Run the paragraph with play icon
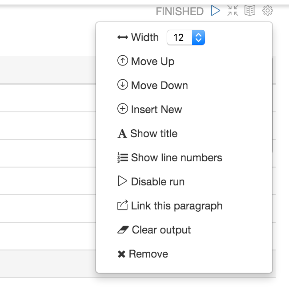Image resolution: width=289 pixels, height=303 pixels. tap(216, 11)
